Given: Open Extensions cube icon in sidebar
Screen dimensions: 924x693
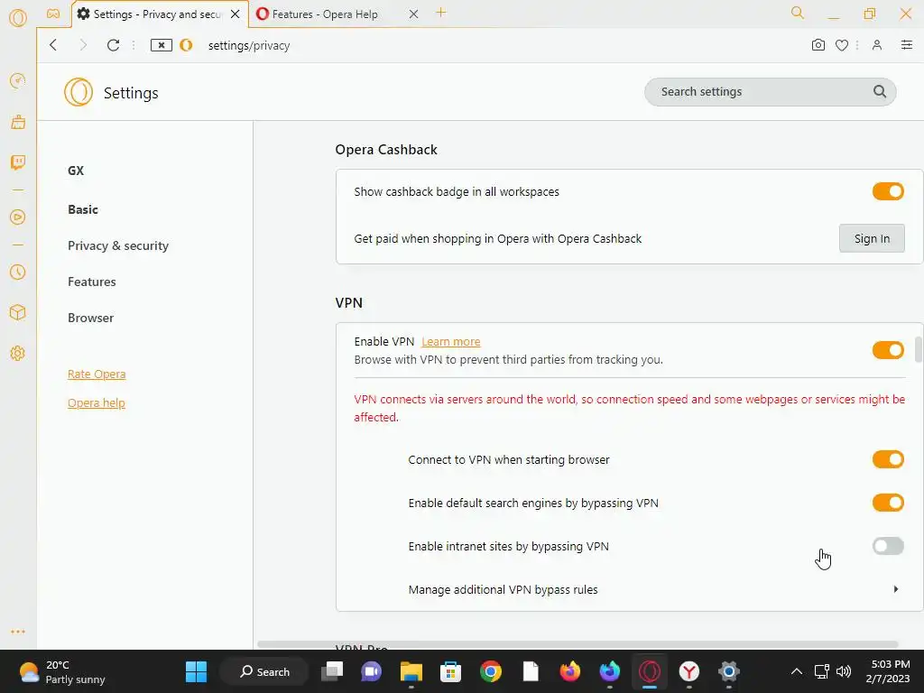Looking at the screenshot, I should tap(18, 312).
